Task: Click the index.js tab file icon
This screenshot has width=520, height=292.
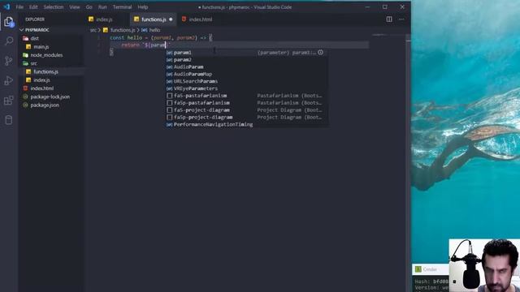Action: pyautogui.click(x=91, y=19)
